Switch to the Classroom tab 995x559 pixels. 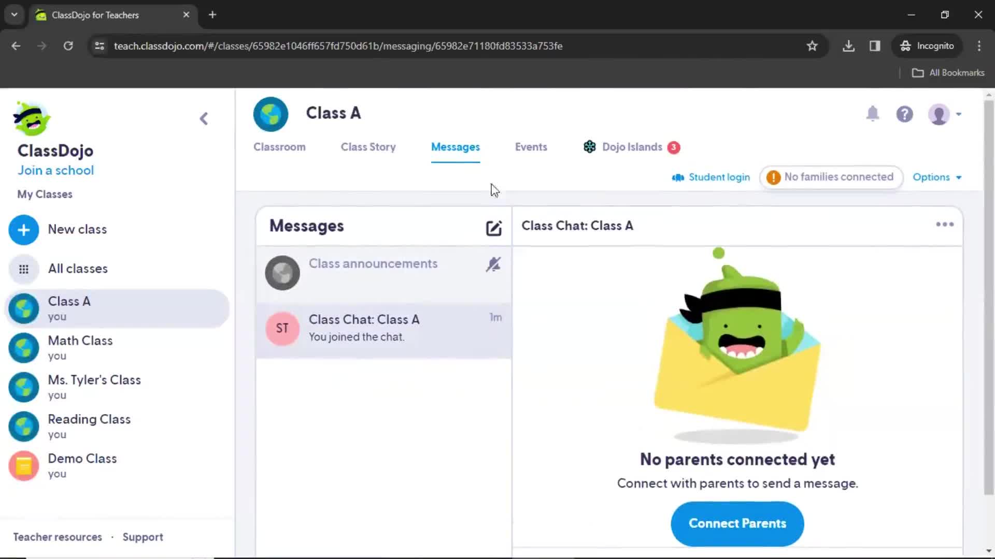click(x=279, y=147)
